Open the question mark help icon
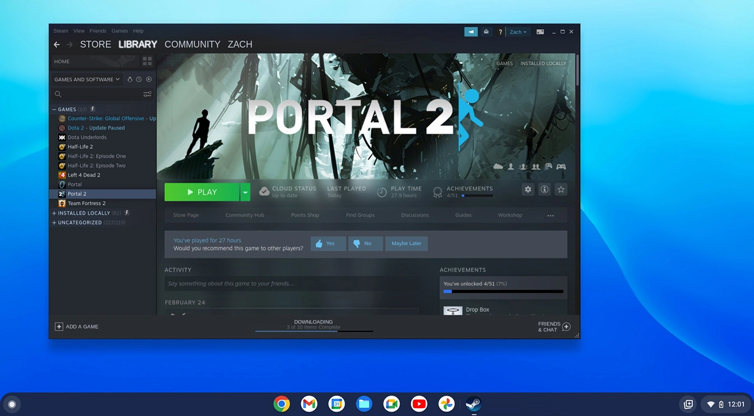This screenshot has height=416, width=754. click(x=500, y=32)
